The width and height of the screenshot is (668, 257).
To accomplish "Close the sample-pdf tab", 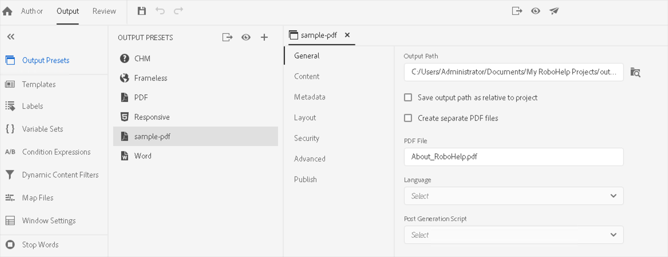I will click(347, 35).
